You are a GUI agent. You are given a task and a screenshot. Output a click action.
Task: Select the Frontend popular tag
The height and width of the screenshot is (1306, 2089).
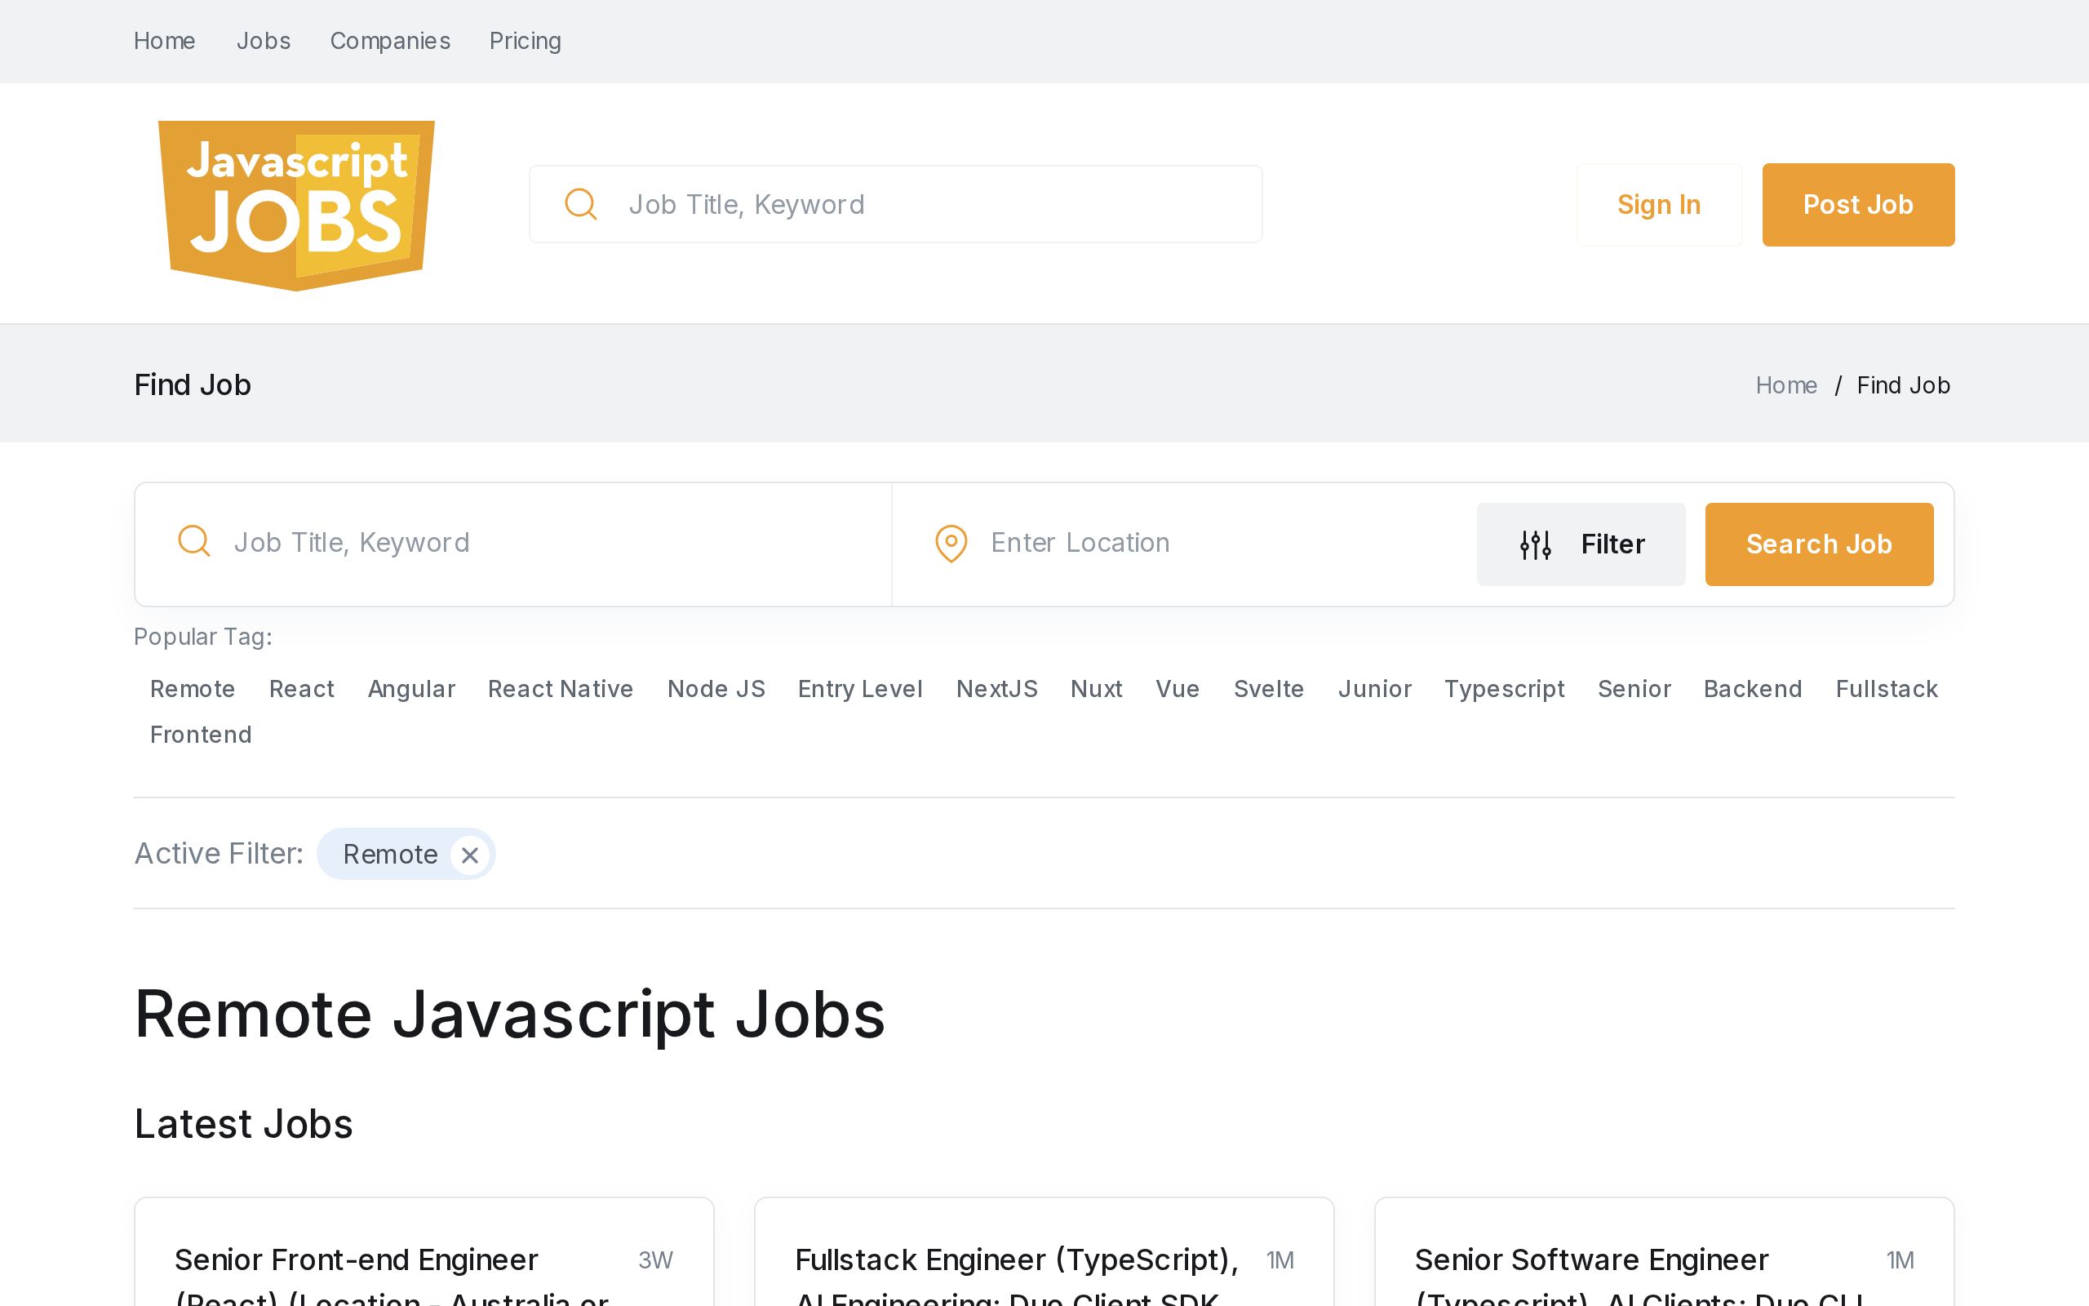point(200,734)
